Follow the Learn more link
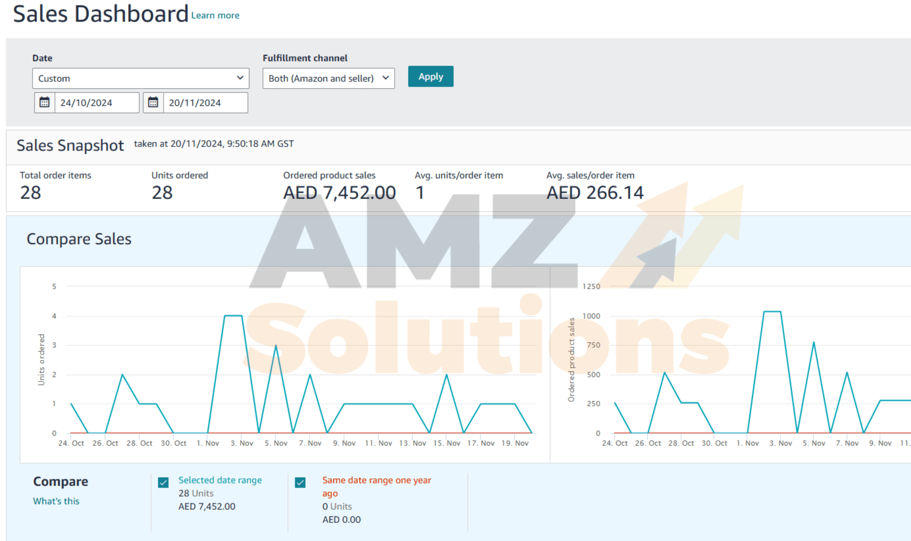Viewport: 911px width, 541px height. pos(215,16)
